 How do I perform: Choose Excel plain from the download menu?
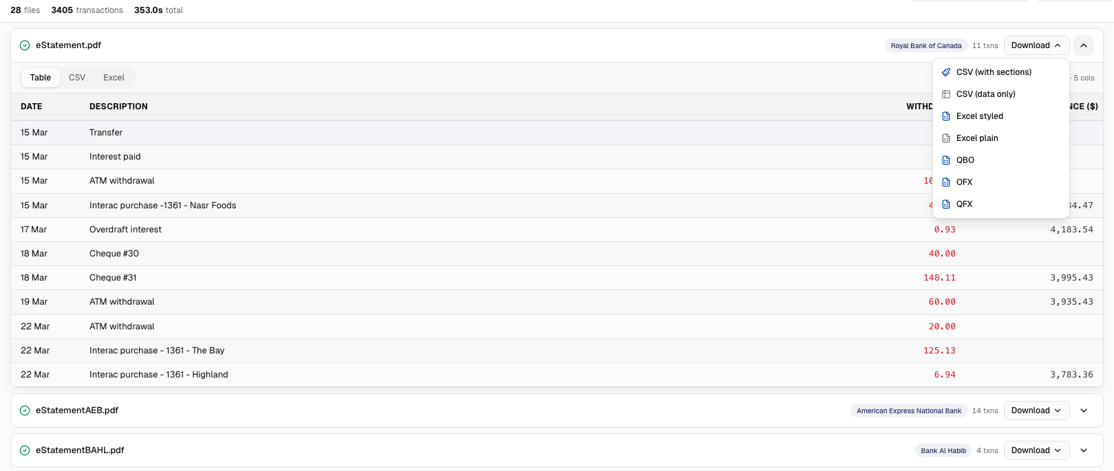[x=977, y=138]
